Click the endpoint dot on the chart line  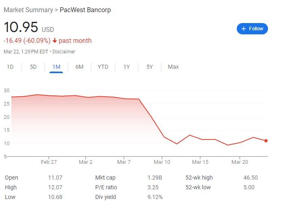(266, 141)
